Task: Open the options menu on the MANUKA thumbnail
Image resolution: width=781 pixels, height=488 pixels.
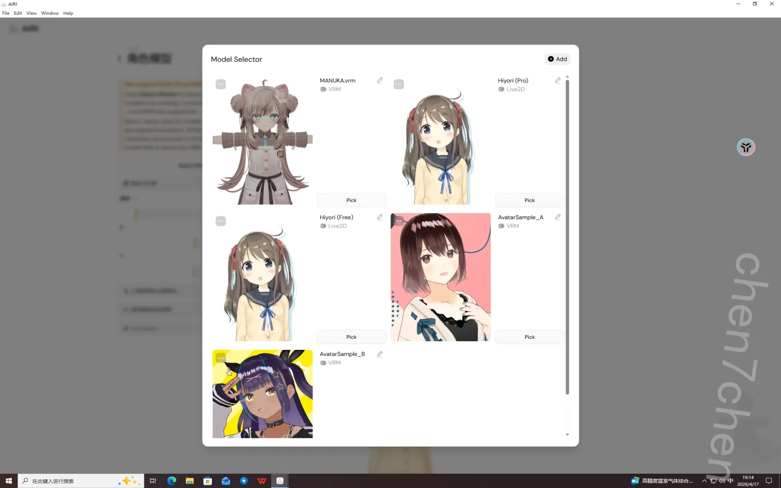Action: (x=221, y=84)
